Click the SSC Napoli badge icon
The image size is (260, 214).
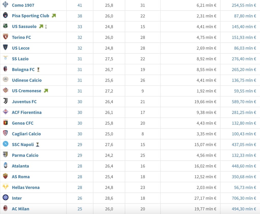point(5,144)
